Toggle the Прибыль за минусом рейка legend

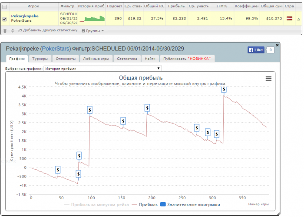pyautogui.click(x=96, y=204)
